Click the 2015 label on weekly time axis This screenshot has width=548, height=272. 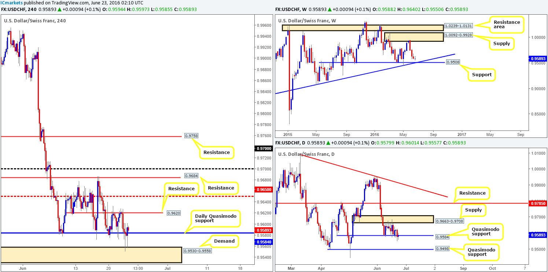click(288, 134)
